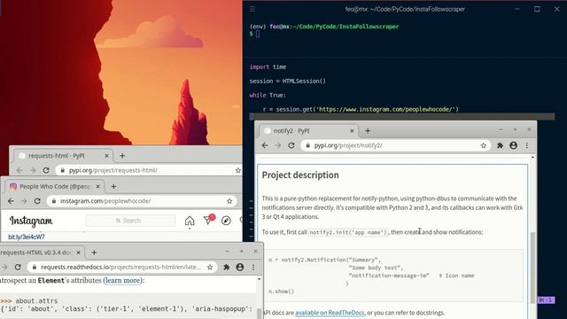Open new tab in requests-HTML docs window
Image resolution: width=567 pixels, height=319 pixels.
(x=95, y=253)
